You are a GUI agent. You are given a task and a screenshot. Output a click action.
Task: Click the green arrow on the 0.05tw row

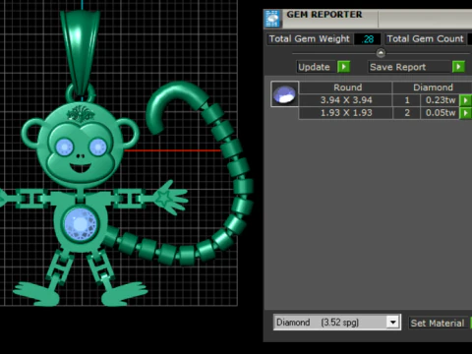(465, 113)
